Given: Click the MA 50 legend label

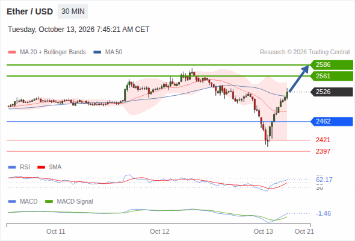Looking at the screenshot, I should point(114,52).
